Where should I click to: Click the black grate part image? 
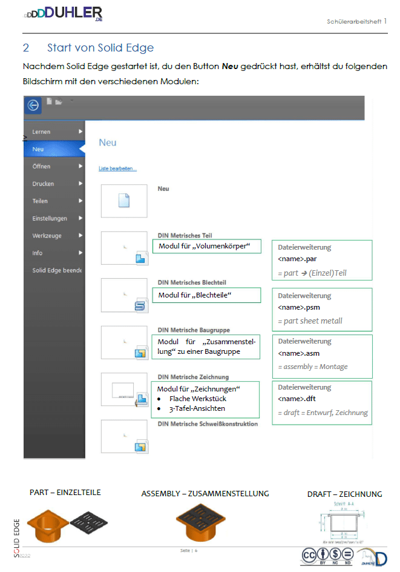click(x=88, y=522)
